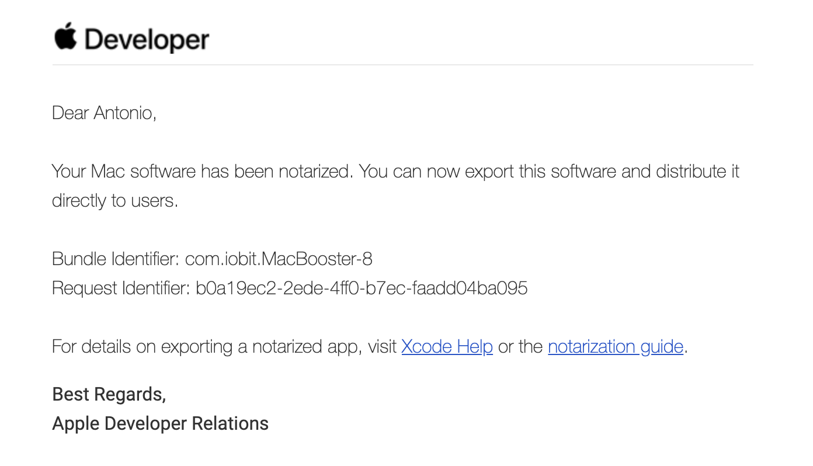813x466 pixels.
Task: Click the 'directly to users.' line
Action: [x=114, y=201]
